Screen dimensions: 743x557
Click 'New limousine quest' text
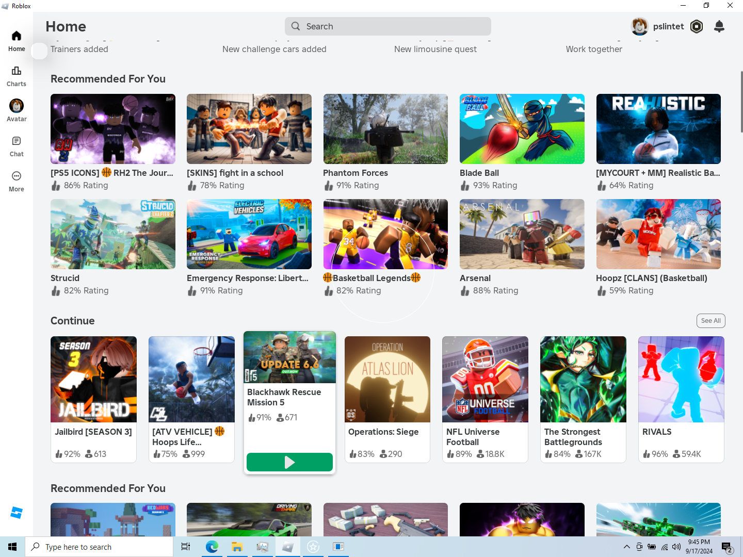point(435,49)
